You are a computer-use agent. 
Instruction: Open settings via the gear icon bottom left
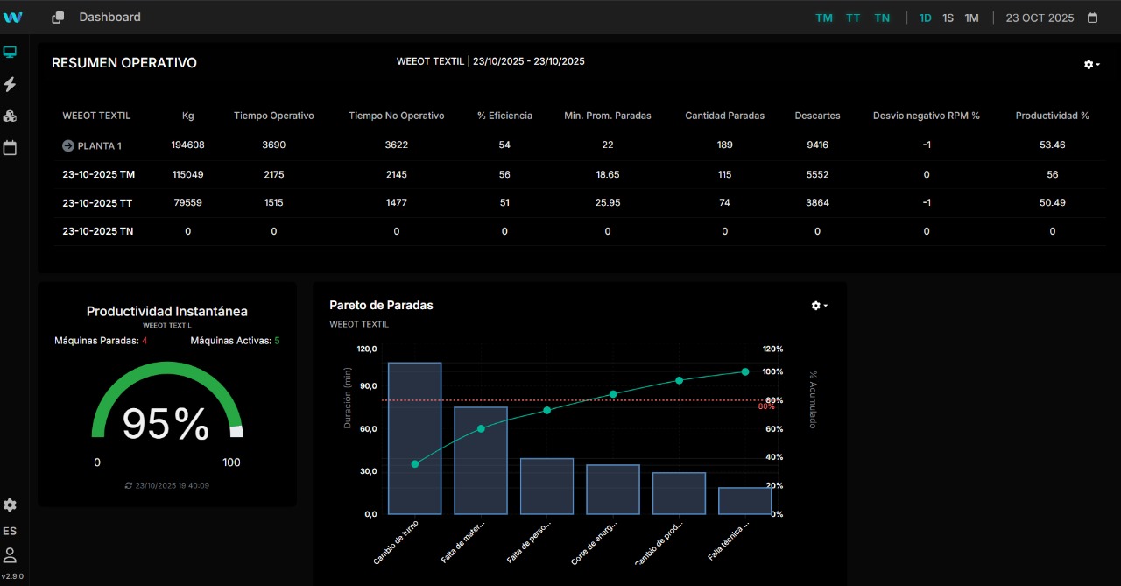10,505
